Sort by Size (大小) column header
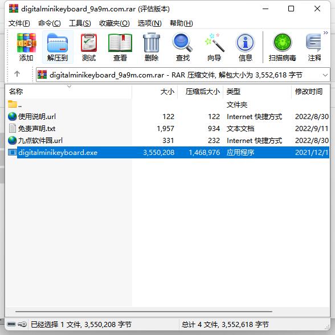This screenshot has width=335, height=335. 155,91
